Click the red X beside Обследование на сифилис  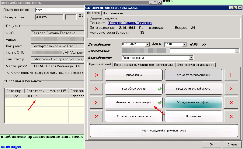pyautogui.click(x=231, y=103)
